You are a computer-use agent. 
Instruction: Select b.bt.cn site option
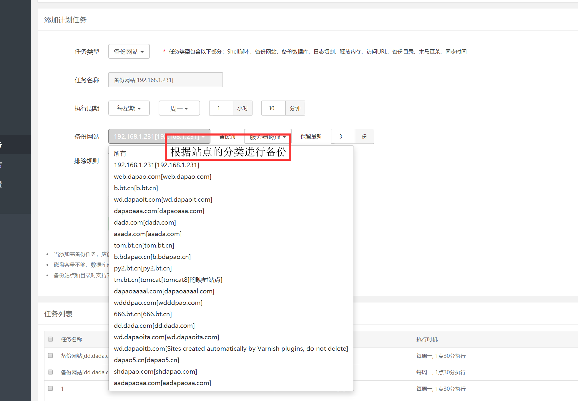click(x=136, y=188)
